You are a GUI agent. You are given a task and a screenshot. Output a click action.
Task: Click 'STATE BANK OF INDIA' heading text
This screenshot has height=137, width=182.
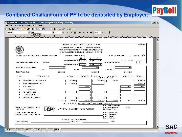click(81, 47)
